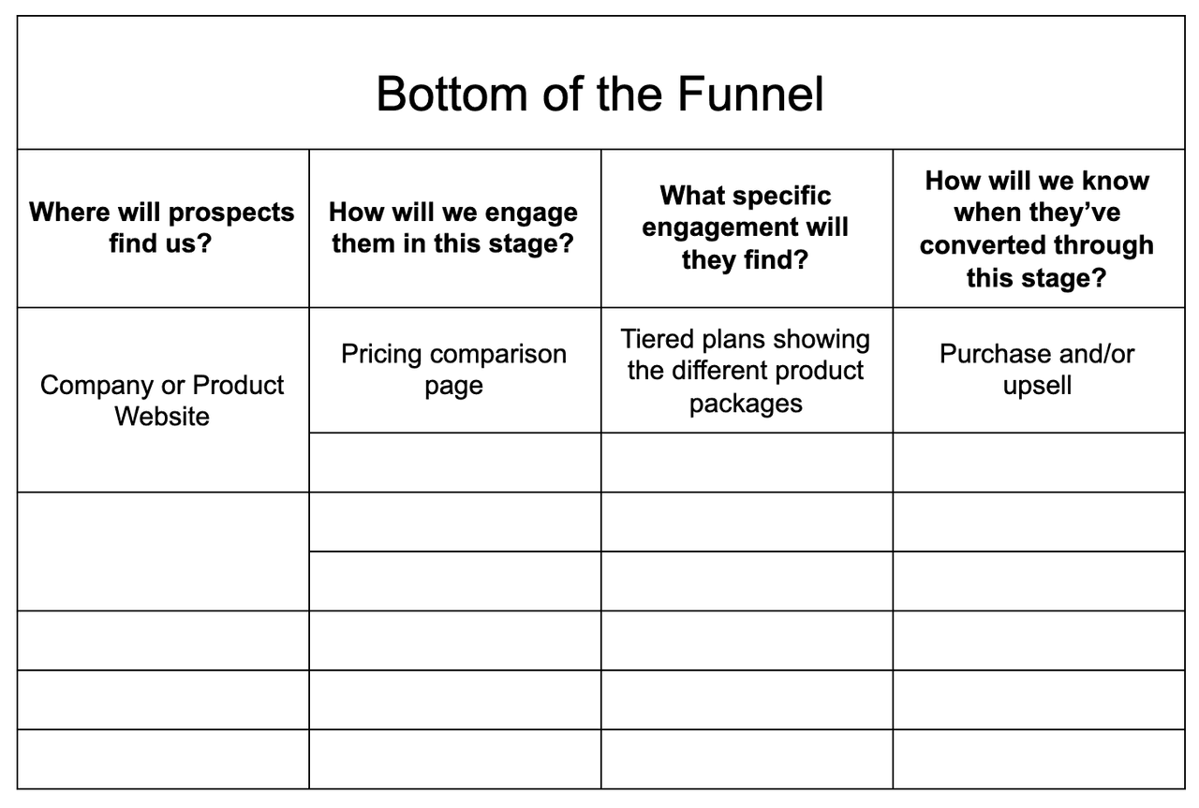Select empty cell directly below "Company or Product Website"
The image size is (1199, 808).
pos(162,551)
